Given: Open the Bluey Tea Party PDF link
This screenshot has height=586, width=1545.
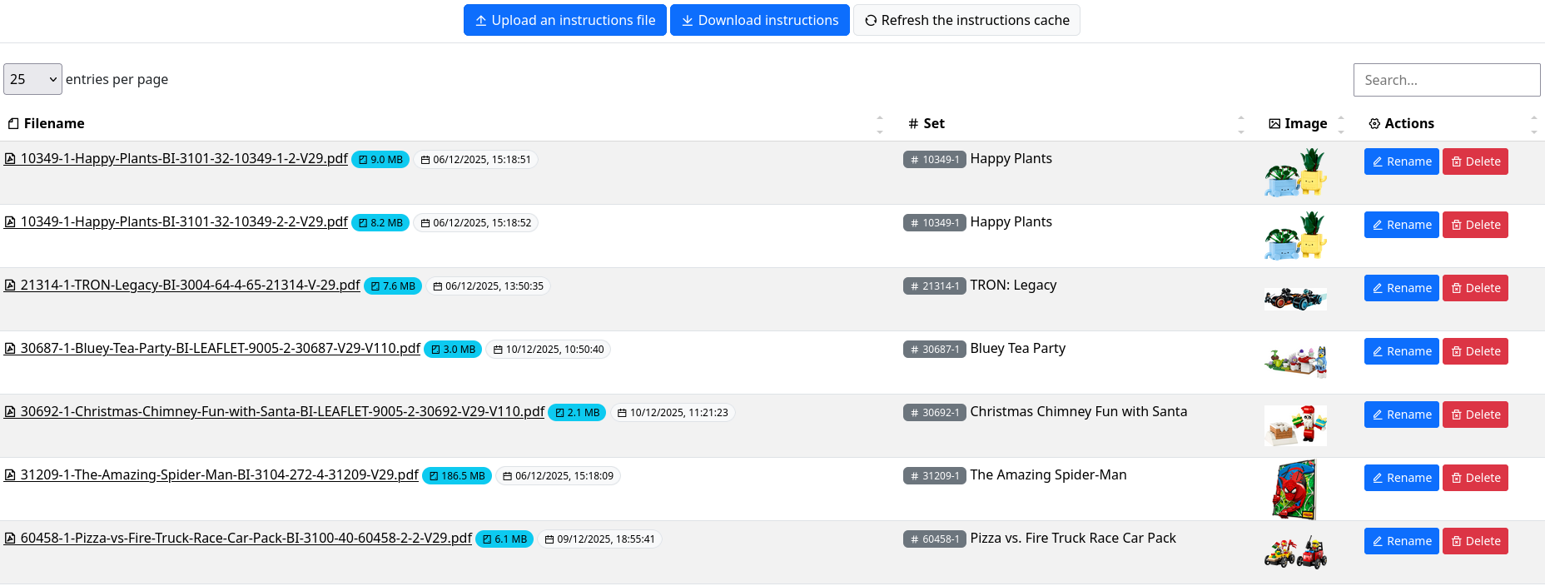Looking at the screenshot, I should (x=220, y=349).
